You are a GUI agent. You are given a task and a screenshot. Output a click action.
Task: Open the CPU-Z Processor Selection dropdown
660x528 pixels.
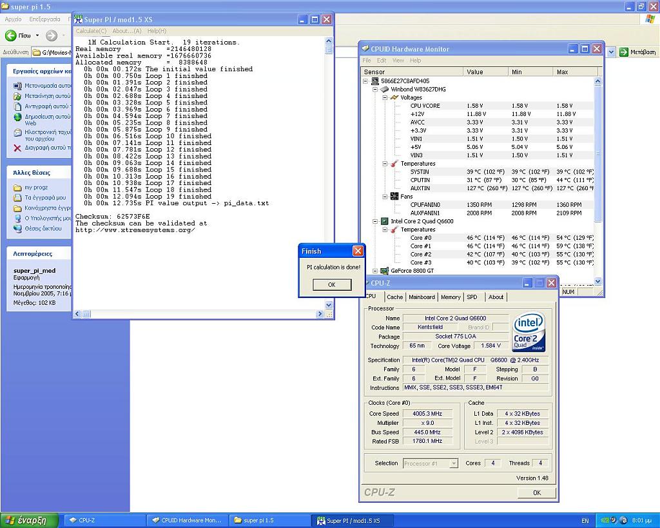click(453, 464)
